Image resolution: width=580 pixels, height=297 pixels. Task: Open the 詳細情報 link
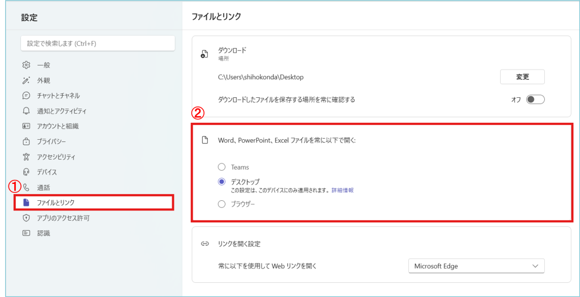(x=342, y=191)
